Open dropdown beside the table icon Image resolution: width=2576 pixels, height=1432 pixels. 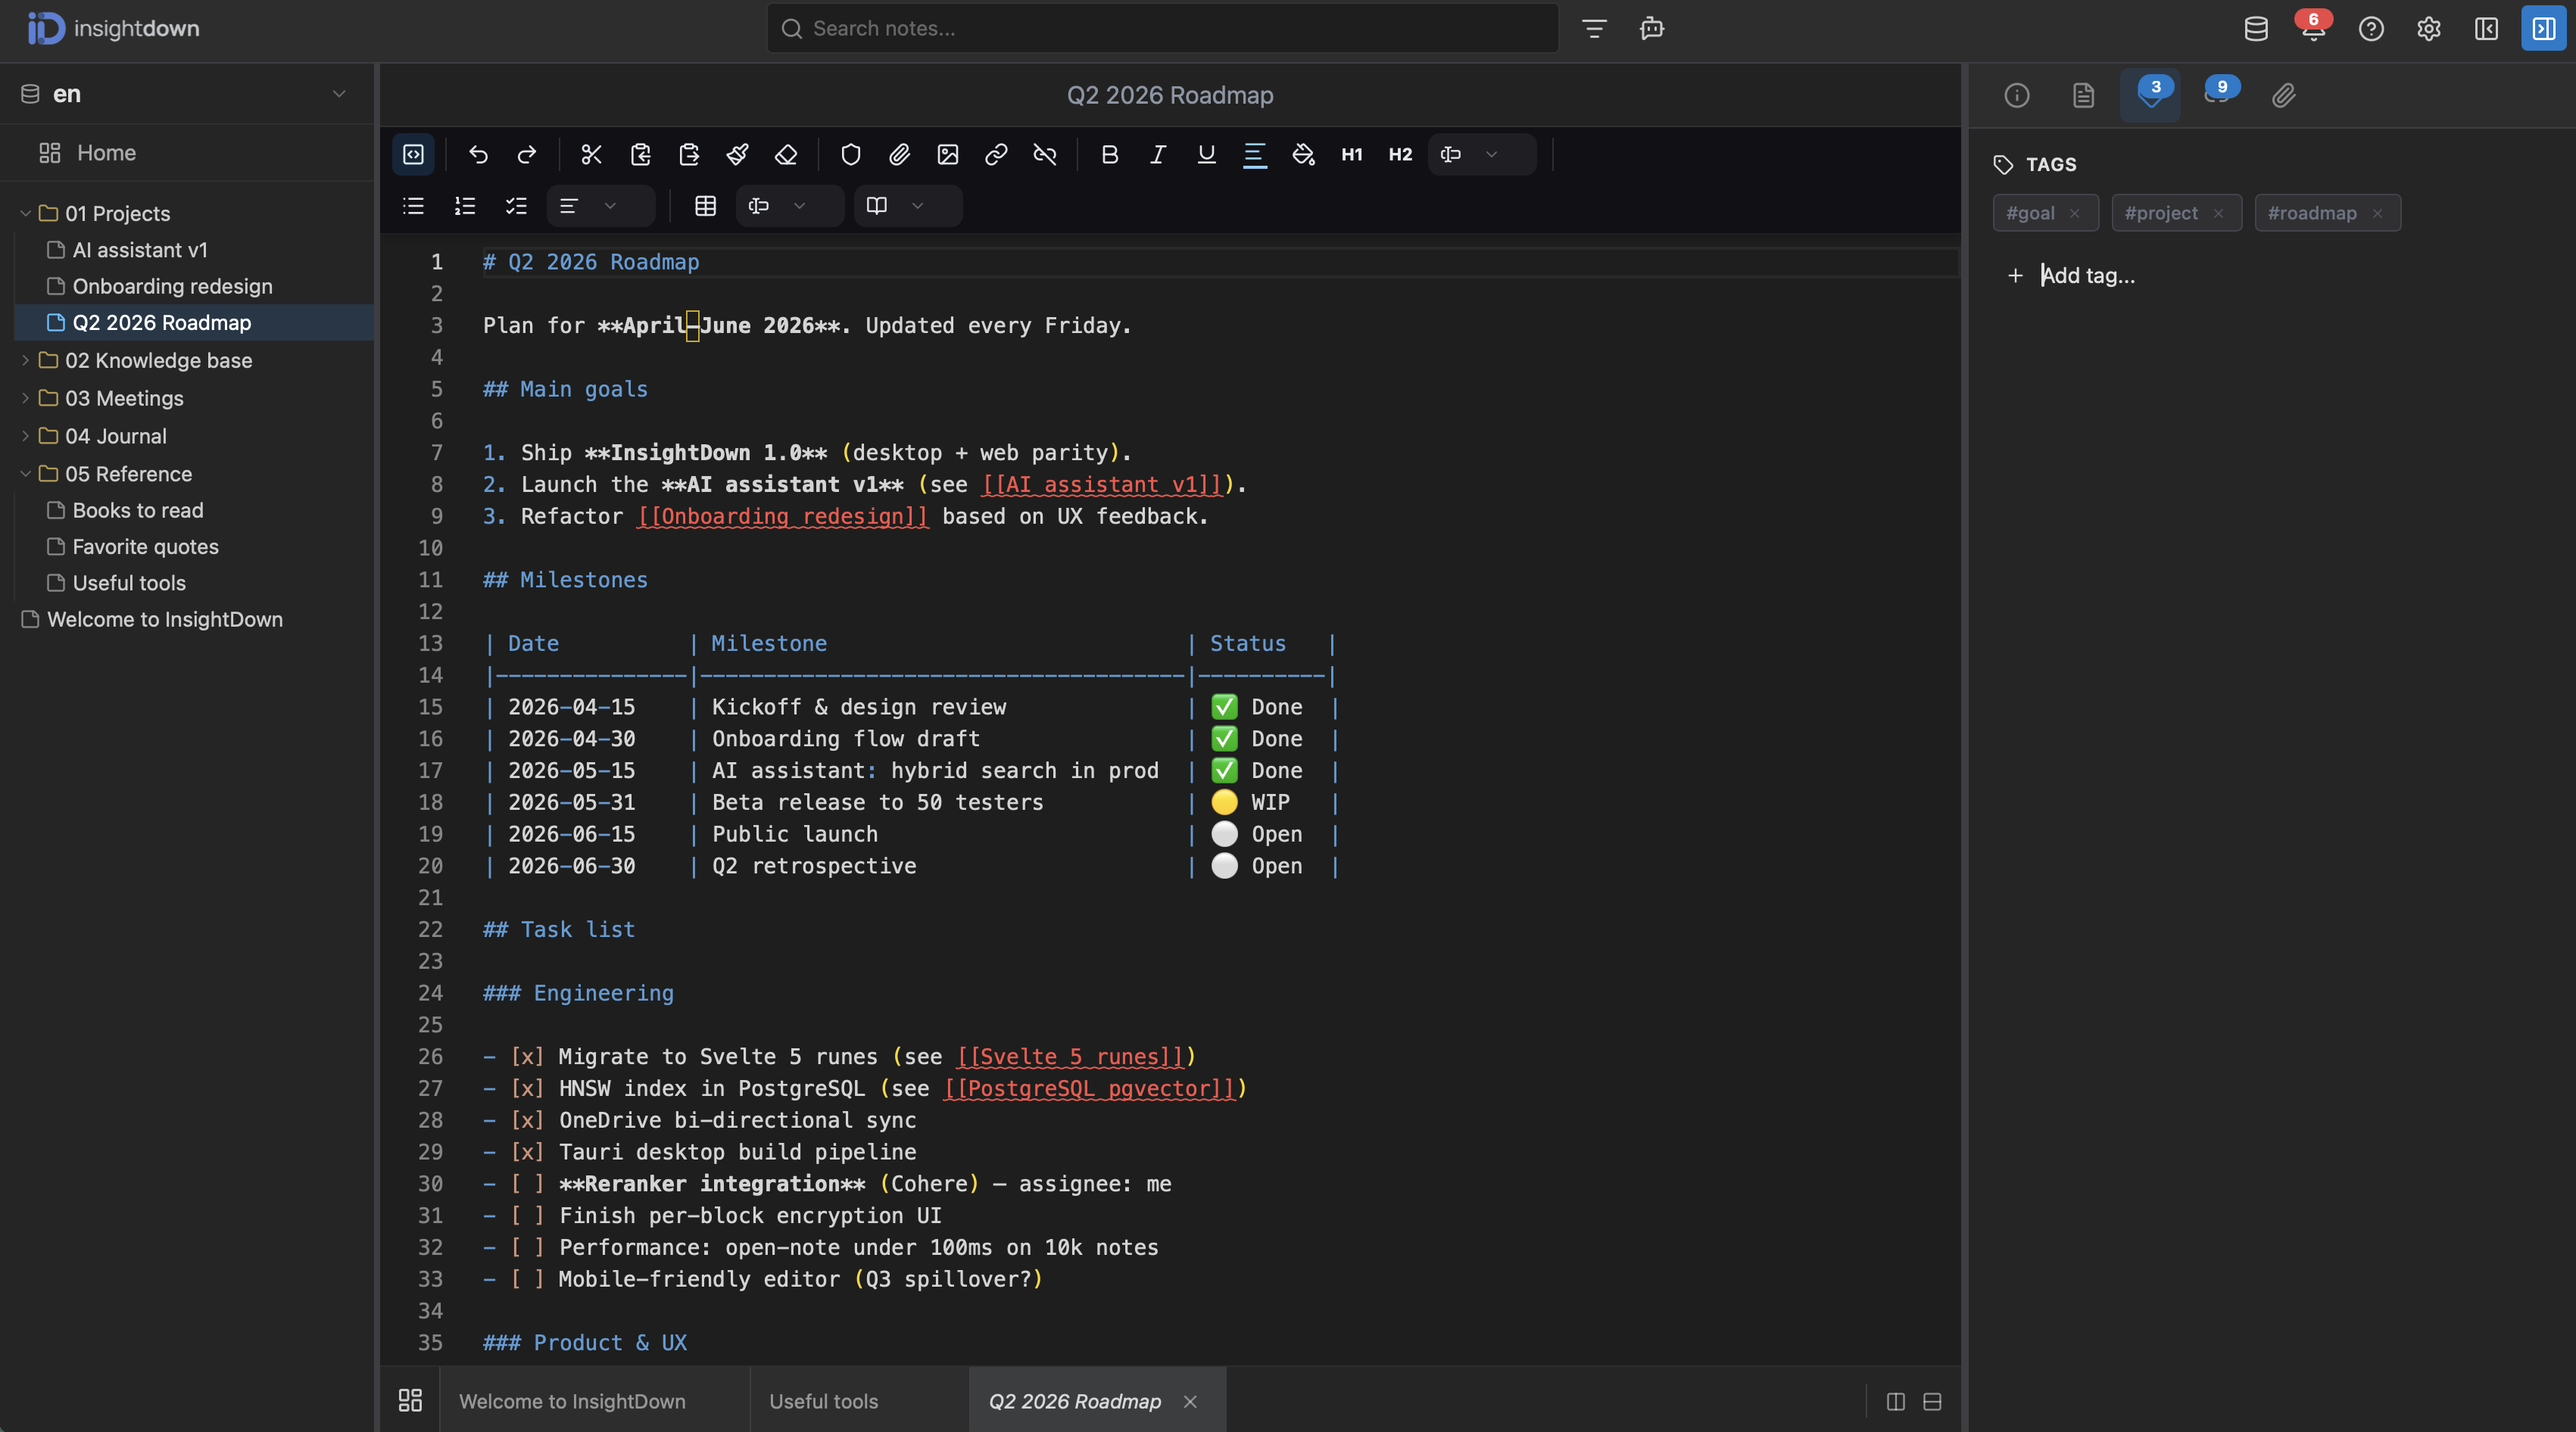[x=790, y=206]
